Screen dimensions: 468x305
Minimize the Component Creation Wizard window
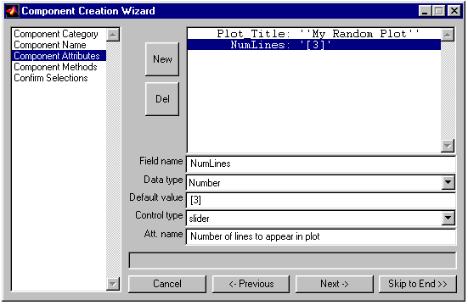(x=425, y=11)
